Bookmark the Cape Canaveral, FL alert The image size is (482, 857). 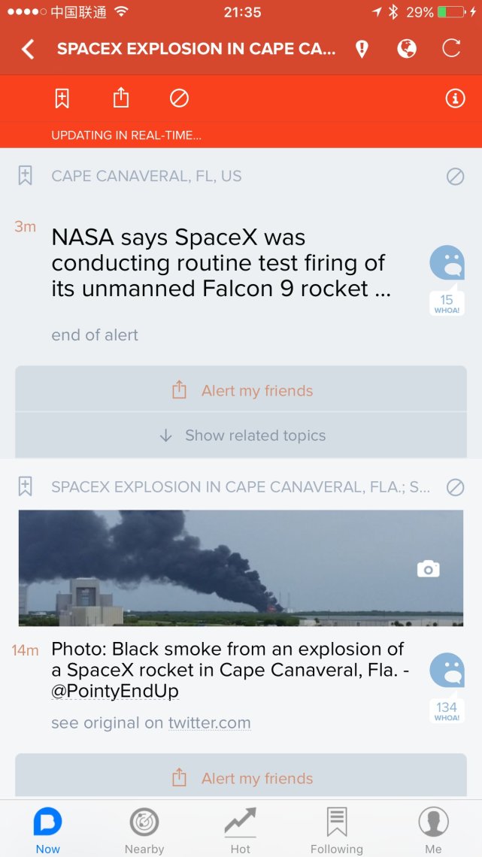click(x=25, y=176)
